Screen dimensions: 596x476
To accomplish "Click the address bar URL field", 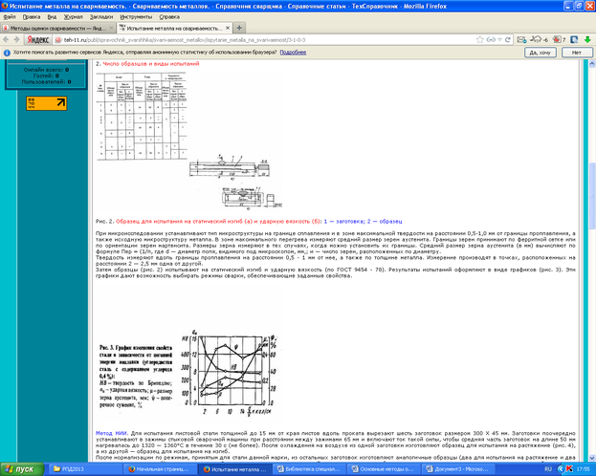I will (x=266, y=40).
